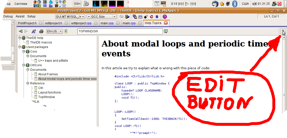Open the GUI MT MYSQL flags dropdown
Image resolution: width=287 pixels, height=138 pixels.
pyautogui.click(x=83, y=17)
